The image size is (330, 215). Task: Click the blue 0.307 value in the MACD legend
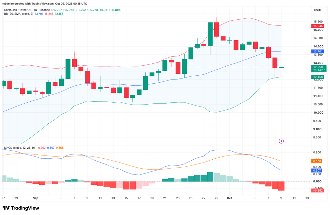[x=51, y=148]
